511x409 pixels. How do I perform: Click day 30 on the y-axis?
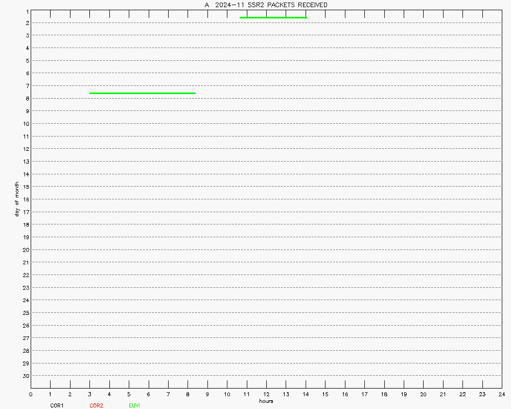pos(25,376)
